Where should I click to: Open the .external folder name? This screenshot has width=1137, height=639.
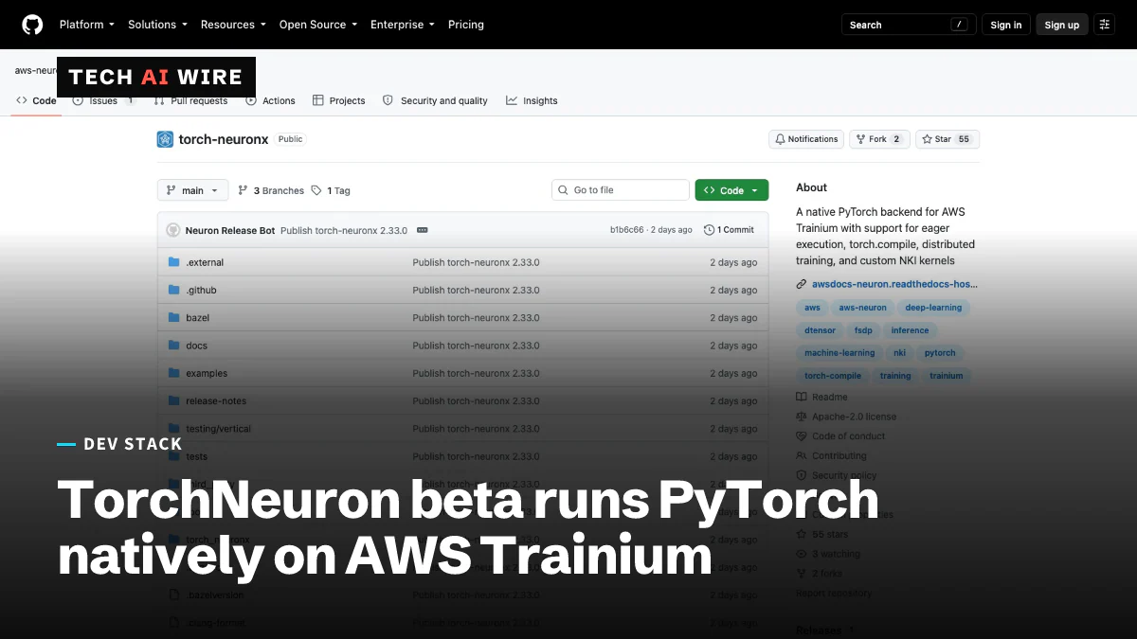click(x=205, y=262)
